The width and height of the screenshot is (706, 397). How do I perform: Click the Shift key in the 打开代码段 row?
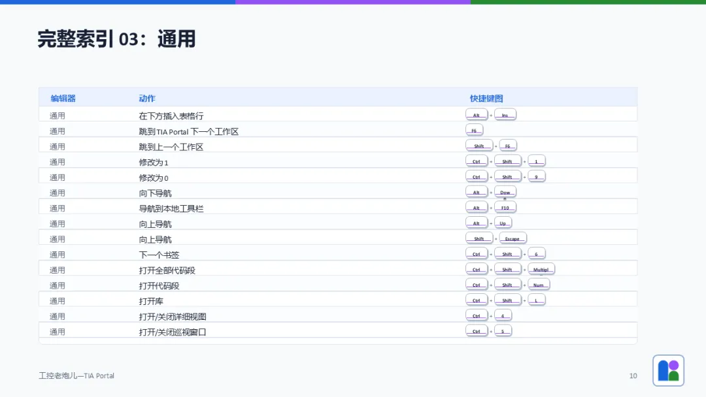click(507, 285)
